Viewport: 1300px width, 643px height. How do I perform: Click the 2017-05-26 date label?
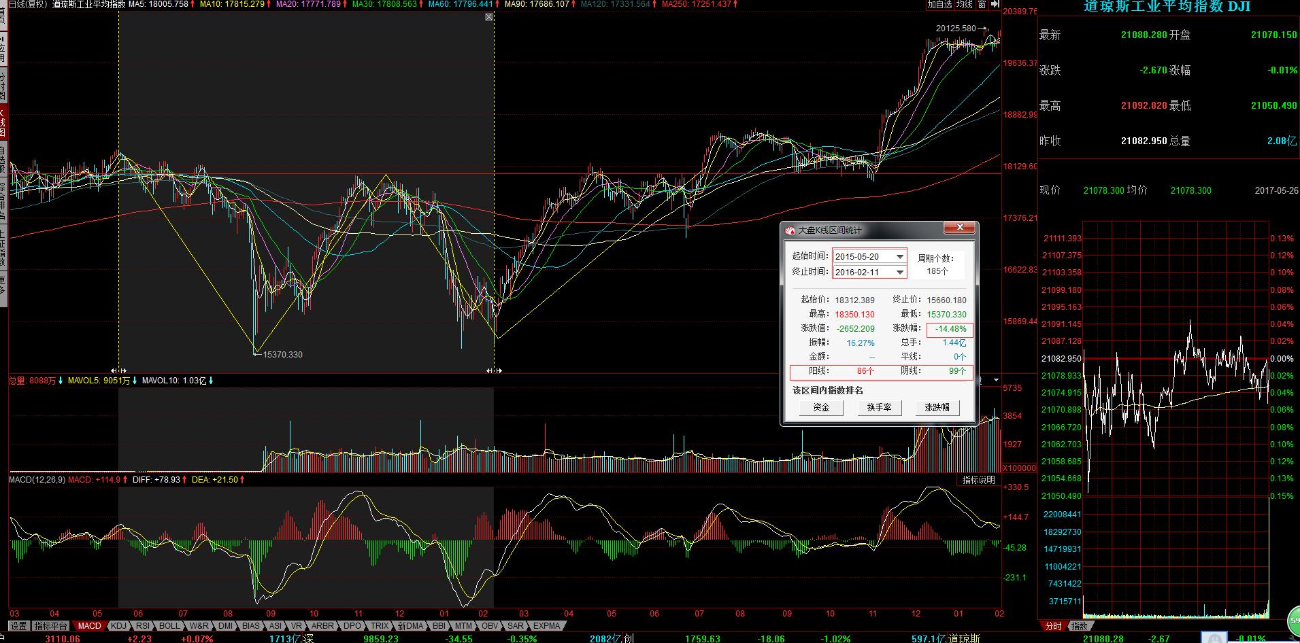pyautogui.click(x=1276, y=191)
